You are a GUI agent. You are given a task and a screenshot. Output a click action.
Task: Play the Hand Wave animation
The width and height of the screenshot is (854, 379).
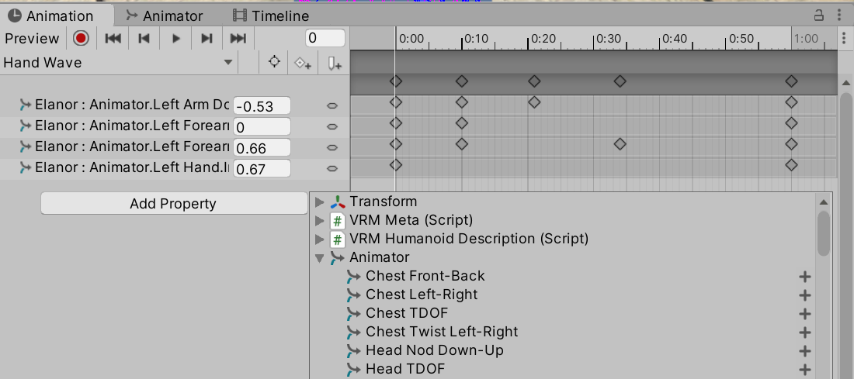pyautogui.click(x=175, y=38)
